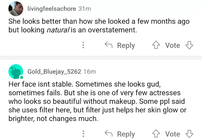Click the livingfeelsachore username

click(x=52, y=9)
